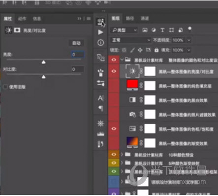Select the 渐变效果 gradient layer thumbnail
Viewport: 218px width, 196px height.
(132, 143)
